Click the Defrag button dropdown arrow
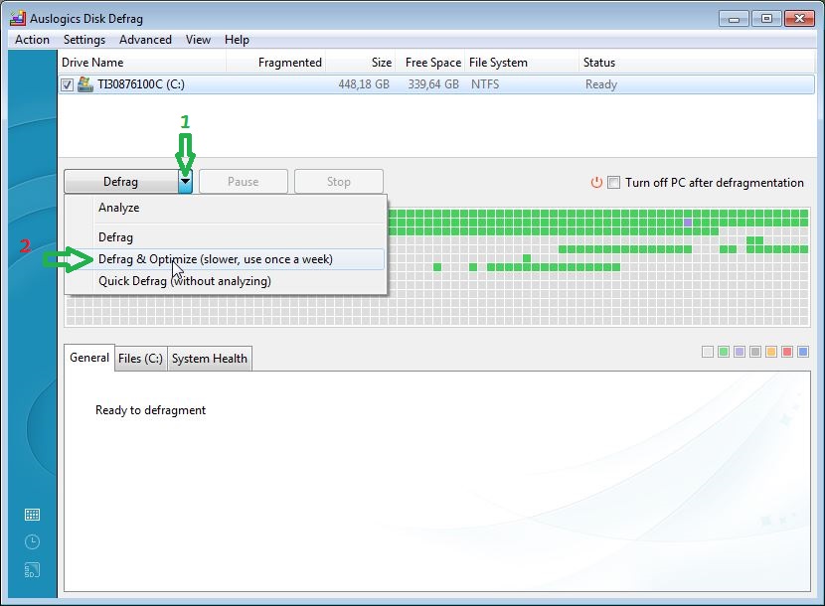The image size is (825, 606). point(185,182)
